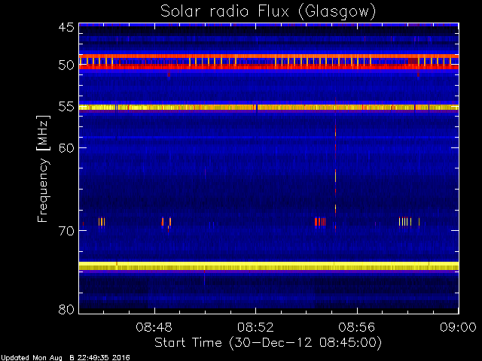Click the yellow-orange band at 55 MHz
Image resolution: width=482 pixels, height=361 pixels.
point(269,108)
